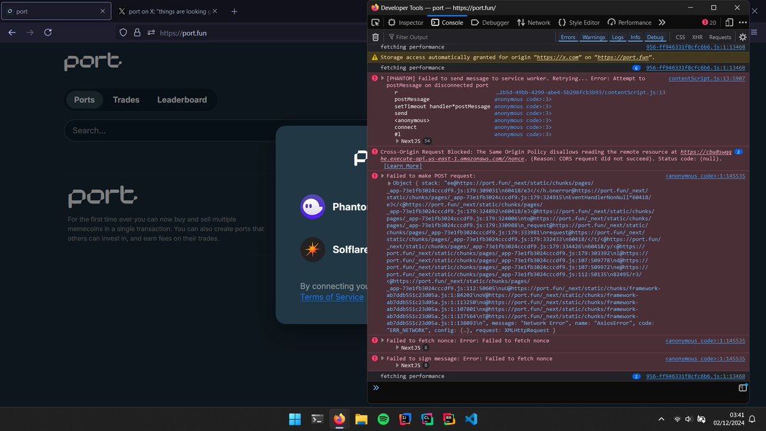766x431 pixels.
Task: Show hidden system tray icons
Action: point(661,419)
